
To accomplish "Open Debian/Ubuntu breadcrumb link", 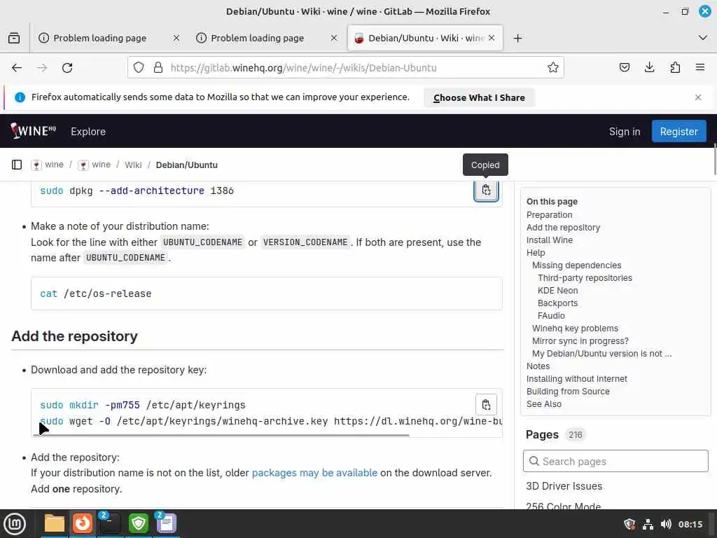I will 186,165.
